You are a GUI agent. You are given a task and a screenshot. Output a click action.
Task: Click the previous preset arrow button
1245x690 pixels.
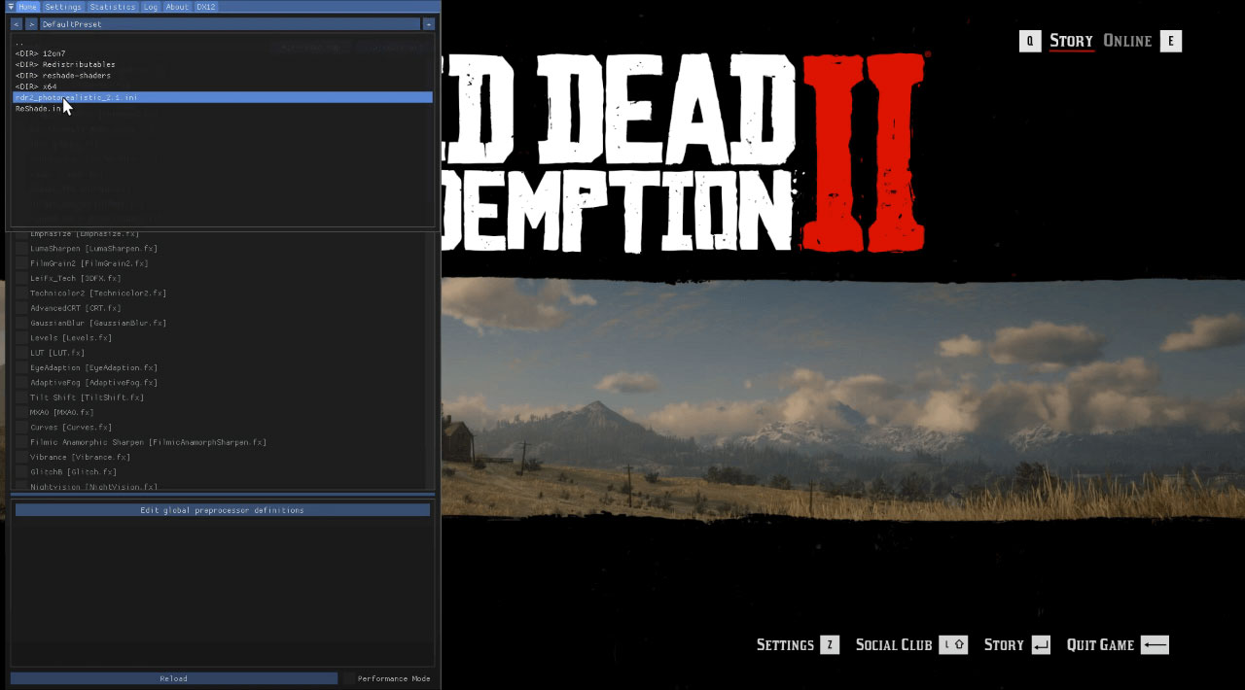click(17, 24)
